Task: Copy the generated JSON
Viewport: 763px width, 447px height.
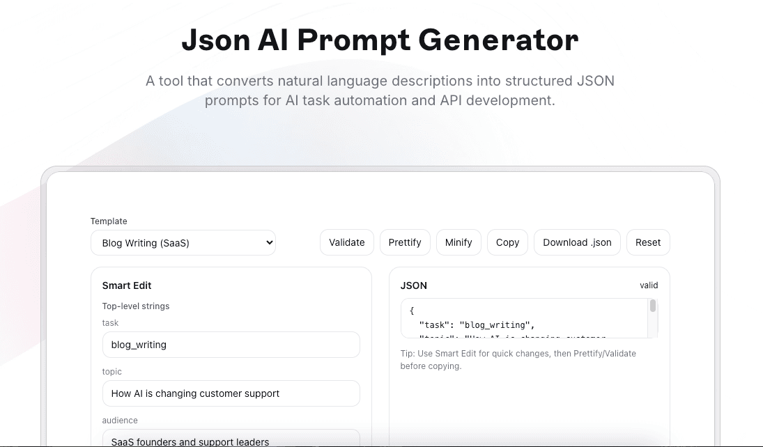Action: tap(507, 242)
